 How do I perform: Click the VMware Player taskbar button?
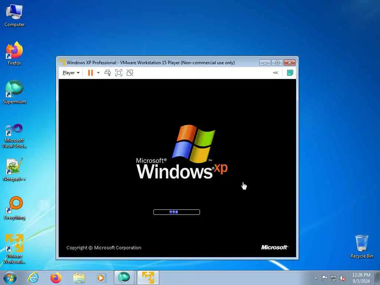(148, 278)
